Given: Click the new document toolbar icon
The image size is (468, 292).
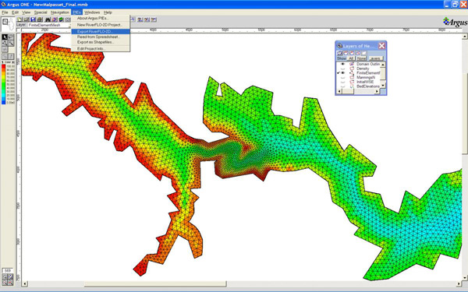Looking at the screenshot, I should point(19,19).
